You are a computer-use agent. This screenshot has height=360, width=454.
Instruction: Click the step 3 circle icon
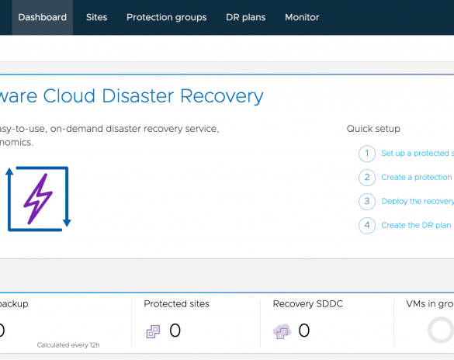click(x=367, y=202)
